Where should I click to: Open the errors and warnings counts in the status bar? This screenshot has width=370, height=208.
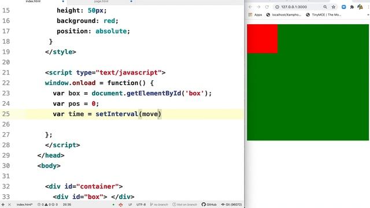click(47, 205)
